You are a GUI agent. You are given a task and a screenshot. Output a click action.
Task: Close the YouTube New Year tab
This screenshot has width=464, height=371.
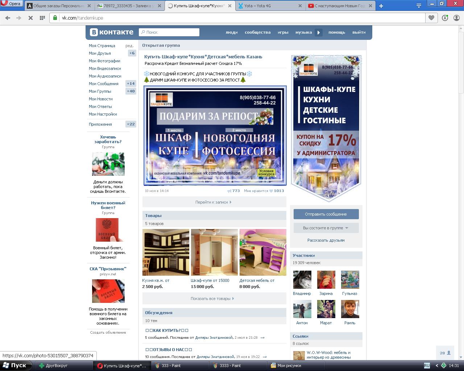coord(370,6)
